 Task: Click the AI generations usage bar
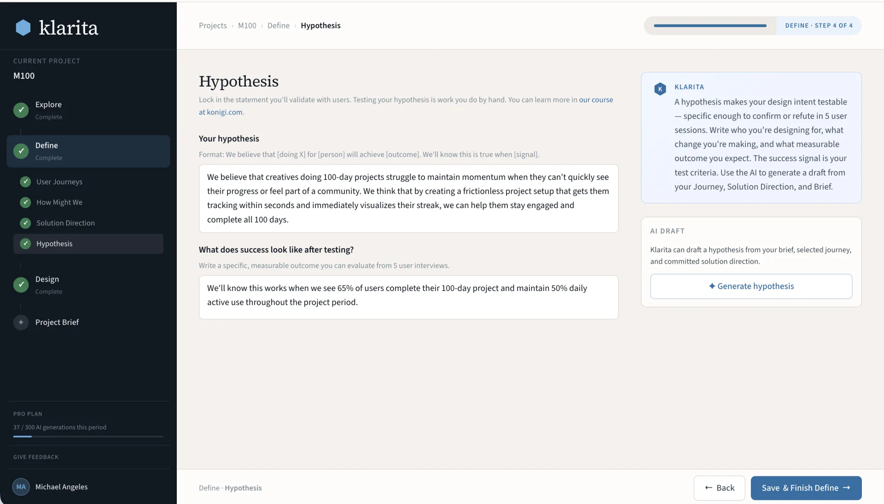pos(88,436)
